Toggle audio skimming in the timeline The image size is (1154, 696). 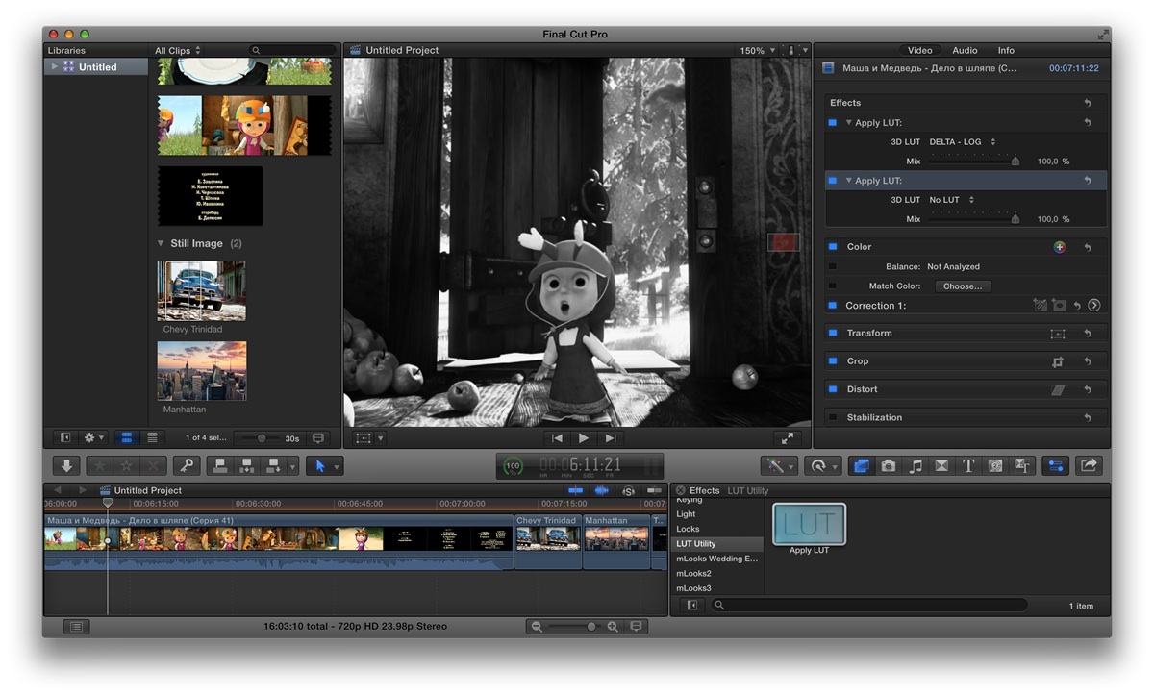pyautogui.click(x=602, y=490)
